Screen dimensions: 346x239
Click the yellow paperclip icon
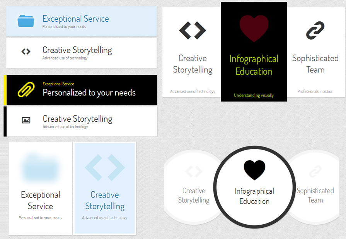point(26,90)
